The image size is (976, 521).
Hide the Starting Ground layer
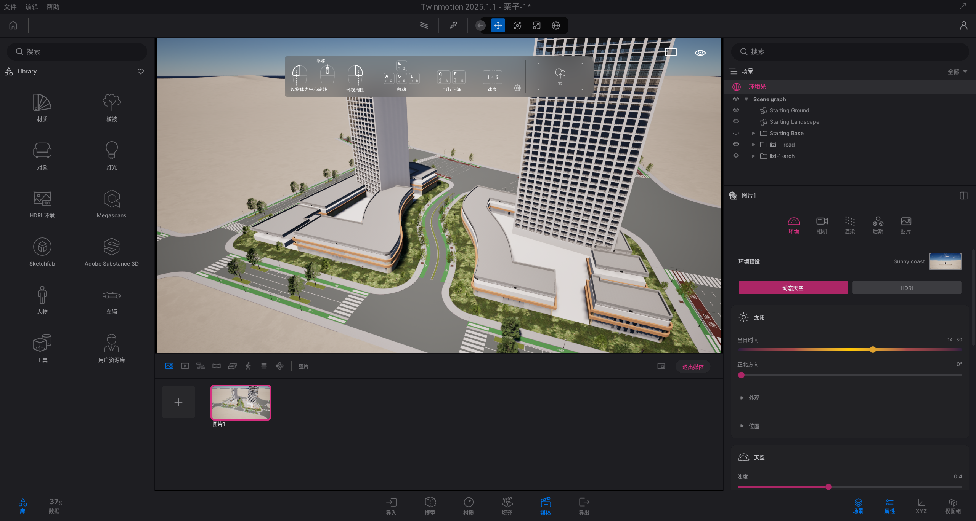(x=736, y=110)
